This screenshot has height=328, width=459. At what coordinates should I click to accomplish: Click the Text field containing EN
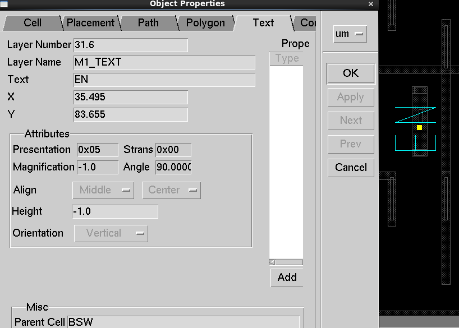tap(164, 80)
